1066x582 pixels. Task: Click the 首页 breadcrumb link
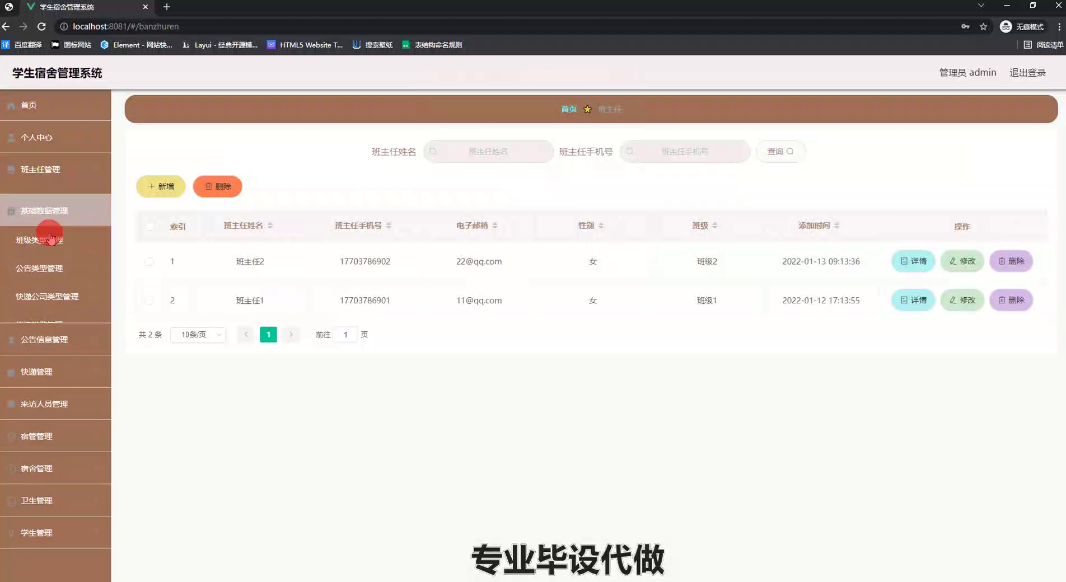click(569, 109)
